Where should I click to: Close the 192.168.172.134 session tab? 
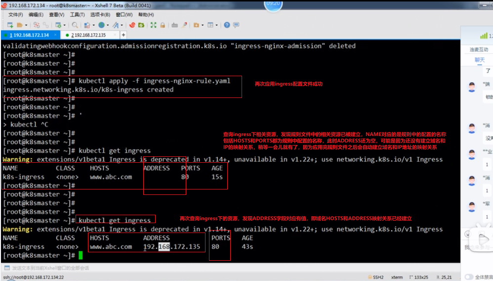pos(55,35)
